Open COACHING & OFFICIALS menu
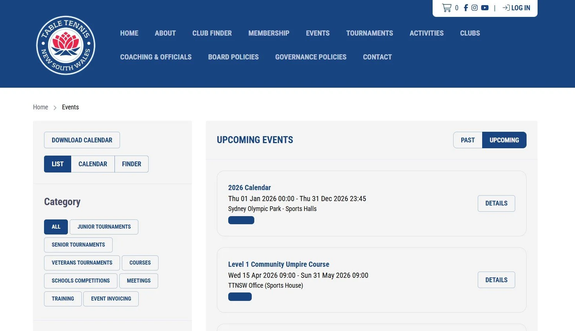The width and height of the screenshot is (575, 331). tap(156, 57)
